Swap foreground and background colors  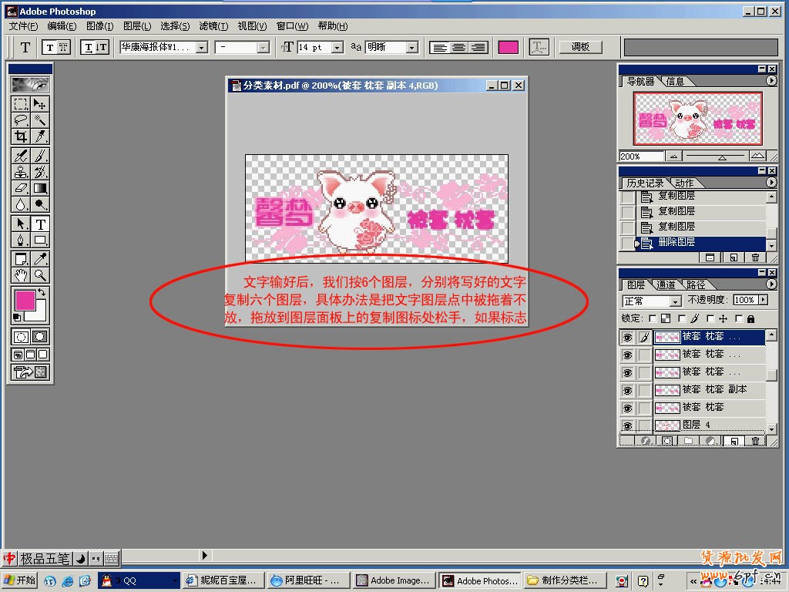(42, 292)
